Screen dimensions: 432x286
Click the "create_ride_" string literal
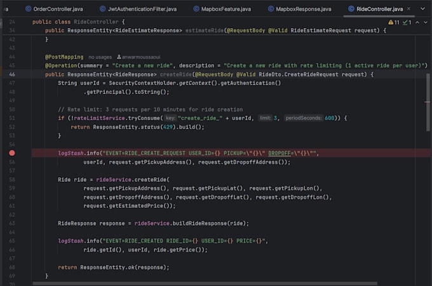200,118
